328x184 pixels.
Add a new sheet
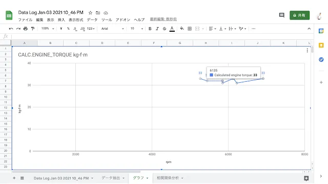point(14,178)
